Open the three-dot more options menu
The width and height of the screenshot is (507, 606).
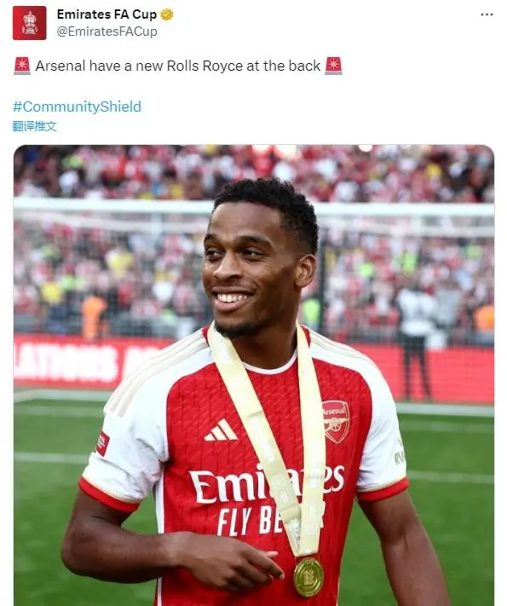(x=487, y=14)
